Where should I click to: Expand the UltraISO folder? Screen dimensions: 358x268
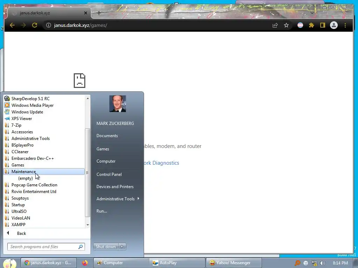coord(19,211)
